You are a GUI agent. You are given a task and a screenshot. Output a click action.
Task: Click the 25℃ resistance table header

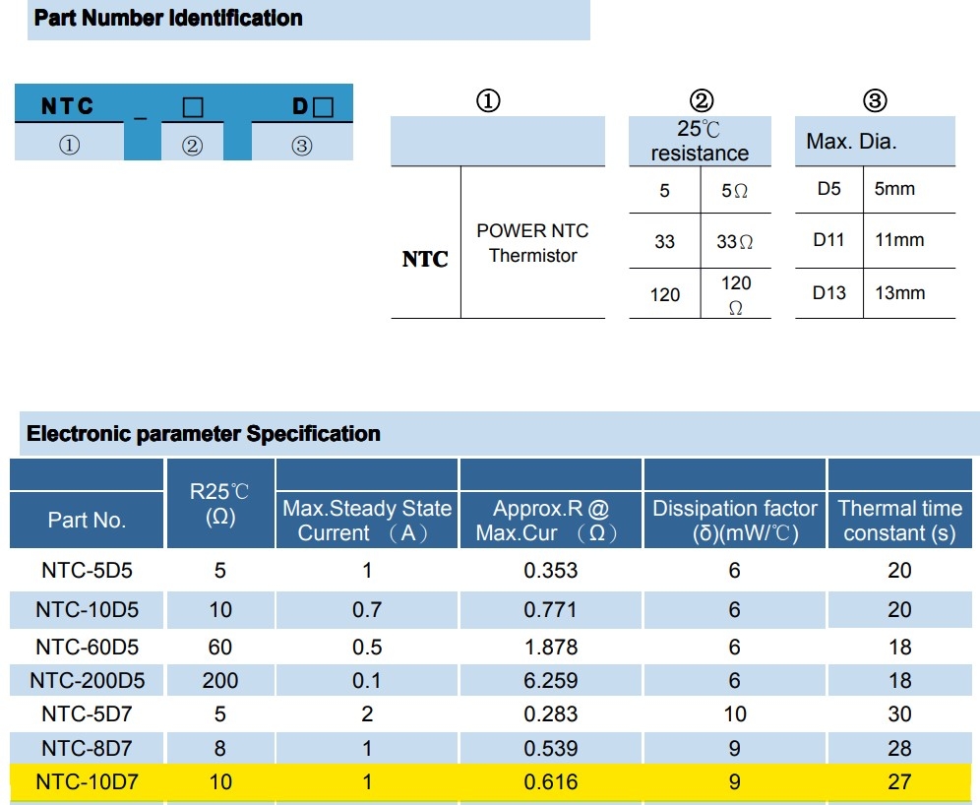click(700, 142)
